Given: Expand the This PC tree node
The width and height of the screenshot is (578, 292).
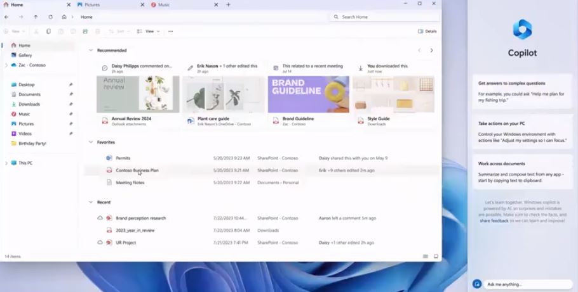Looking at the screenshot, I should click(x=6, y=163).
